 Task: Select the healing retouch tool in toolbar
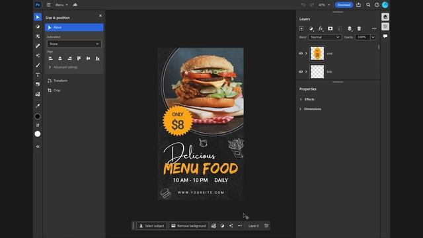point(38,46)
